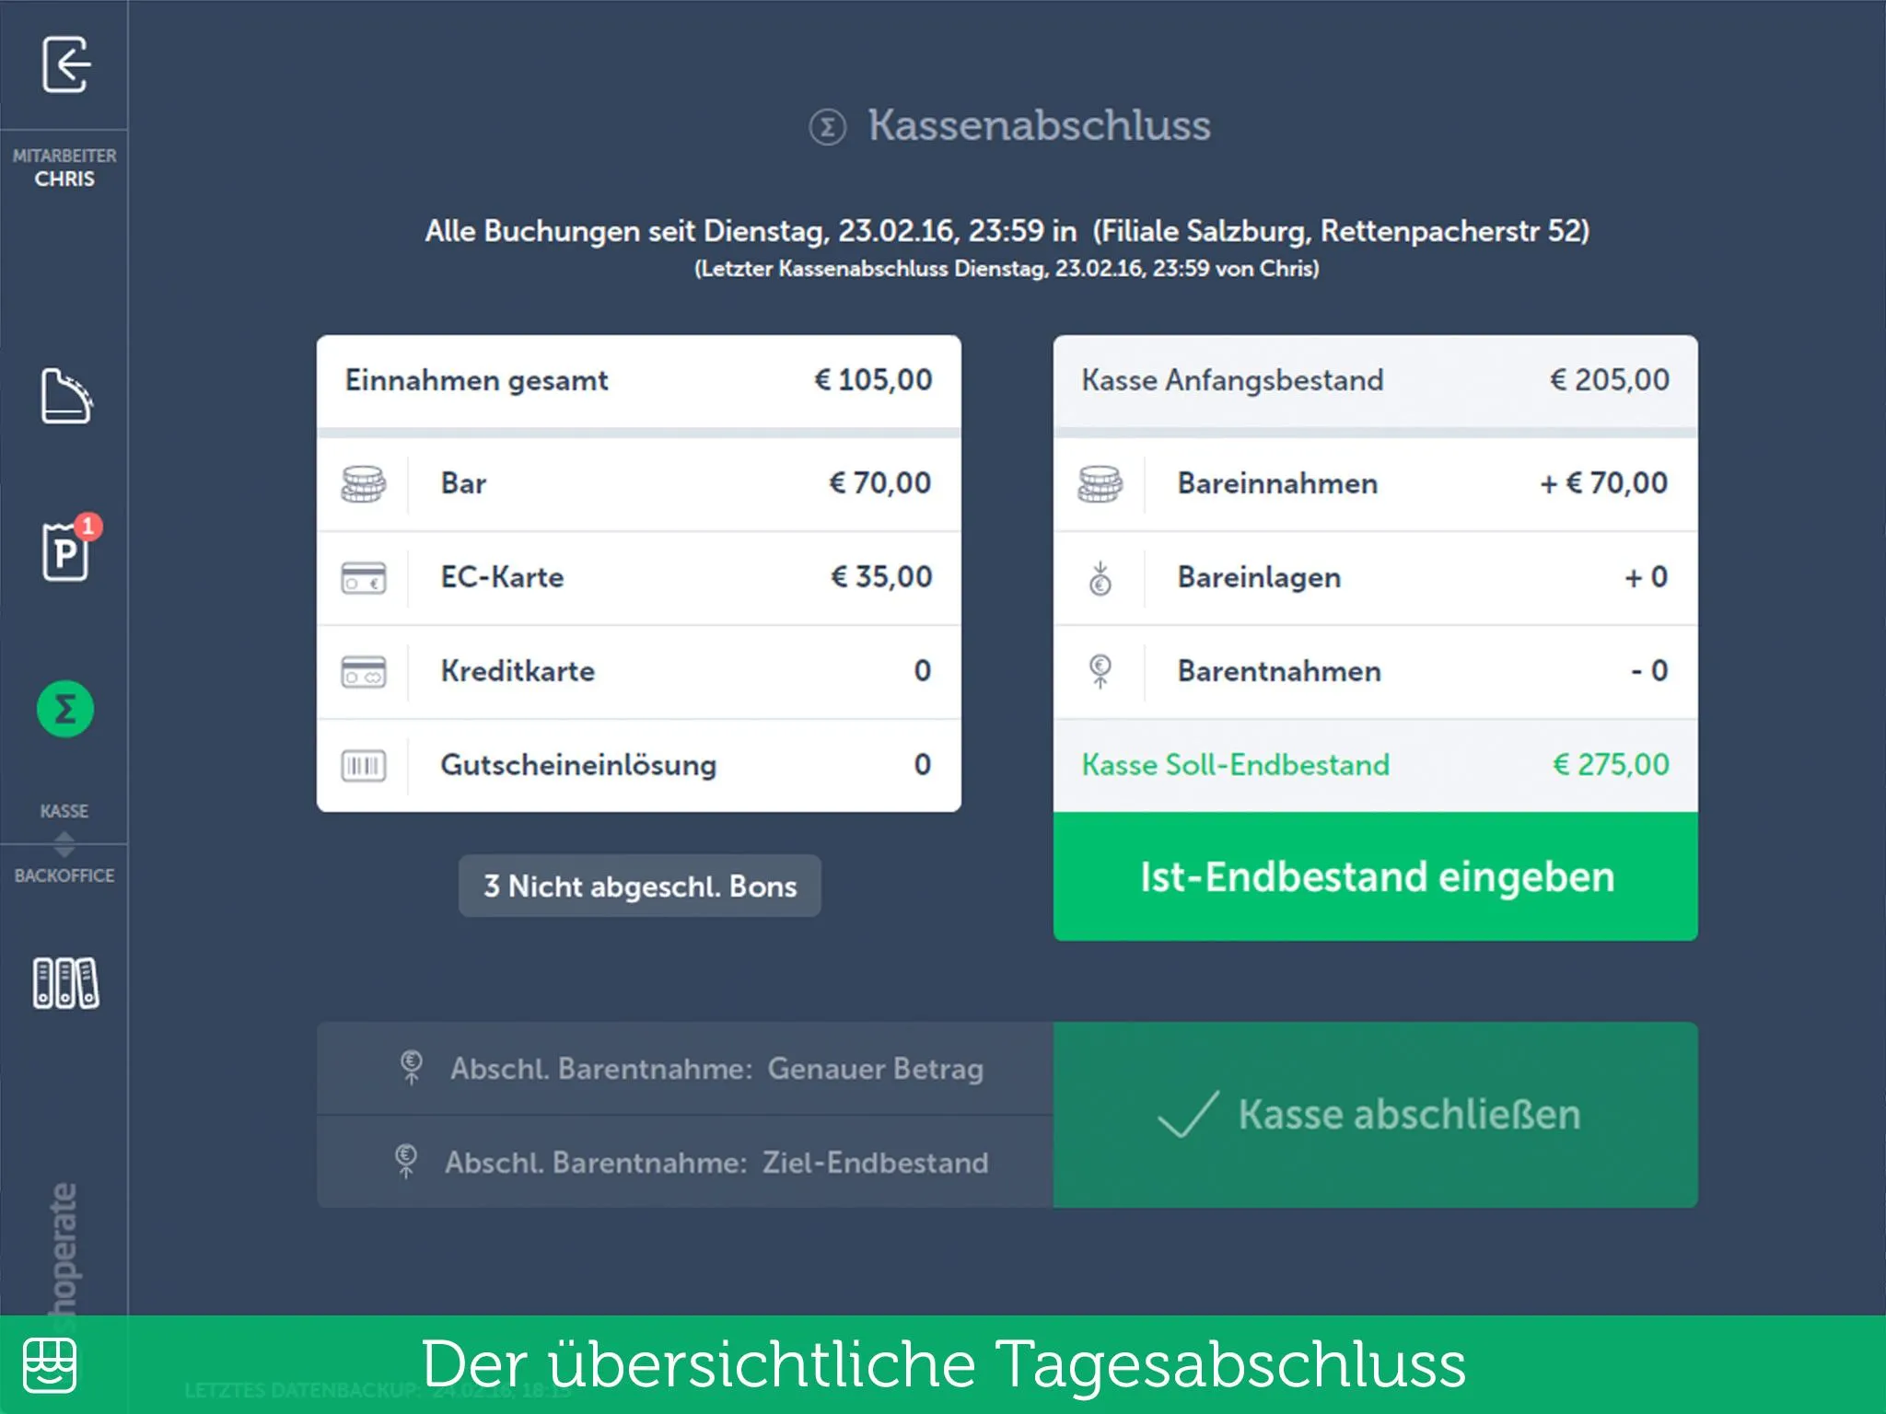Click the Ziel-Endbestand withdrawal icon
1886x1414 pixels.
tap(406, 1161)
